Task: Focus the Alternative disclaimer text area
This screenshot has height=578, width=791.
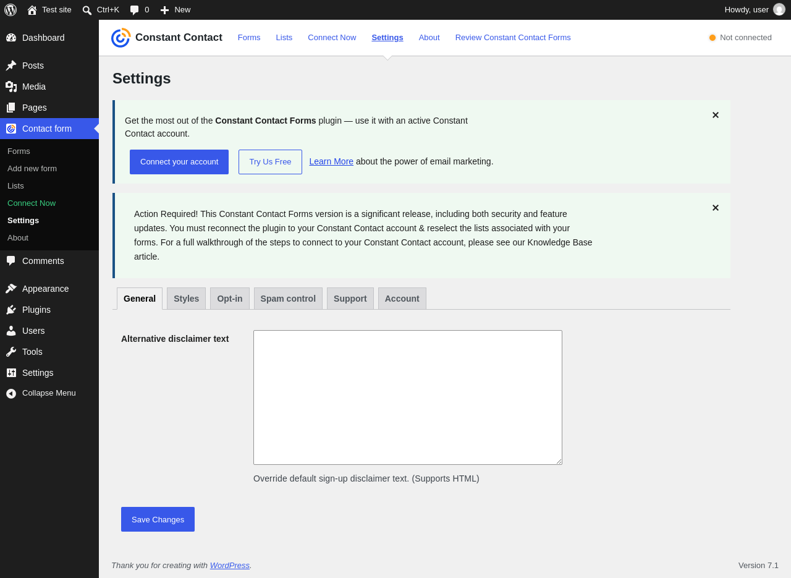Action: click(x=408, y=397)
